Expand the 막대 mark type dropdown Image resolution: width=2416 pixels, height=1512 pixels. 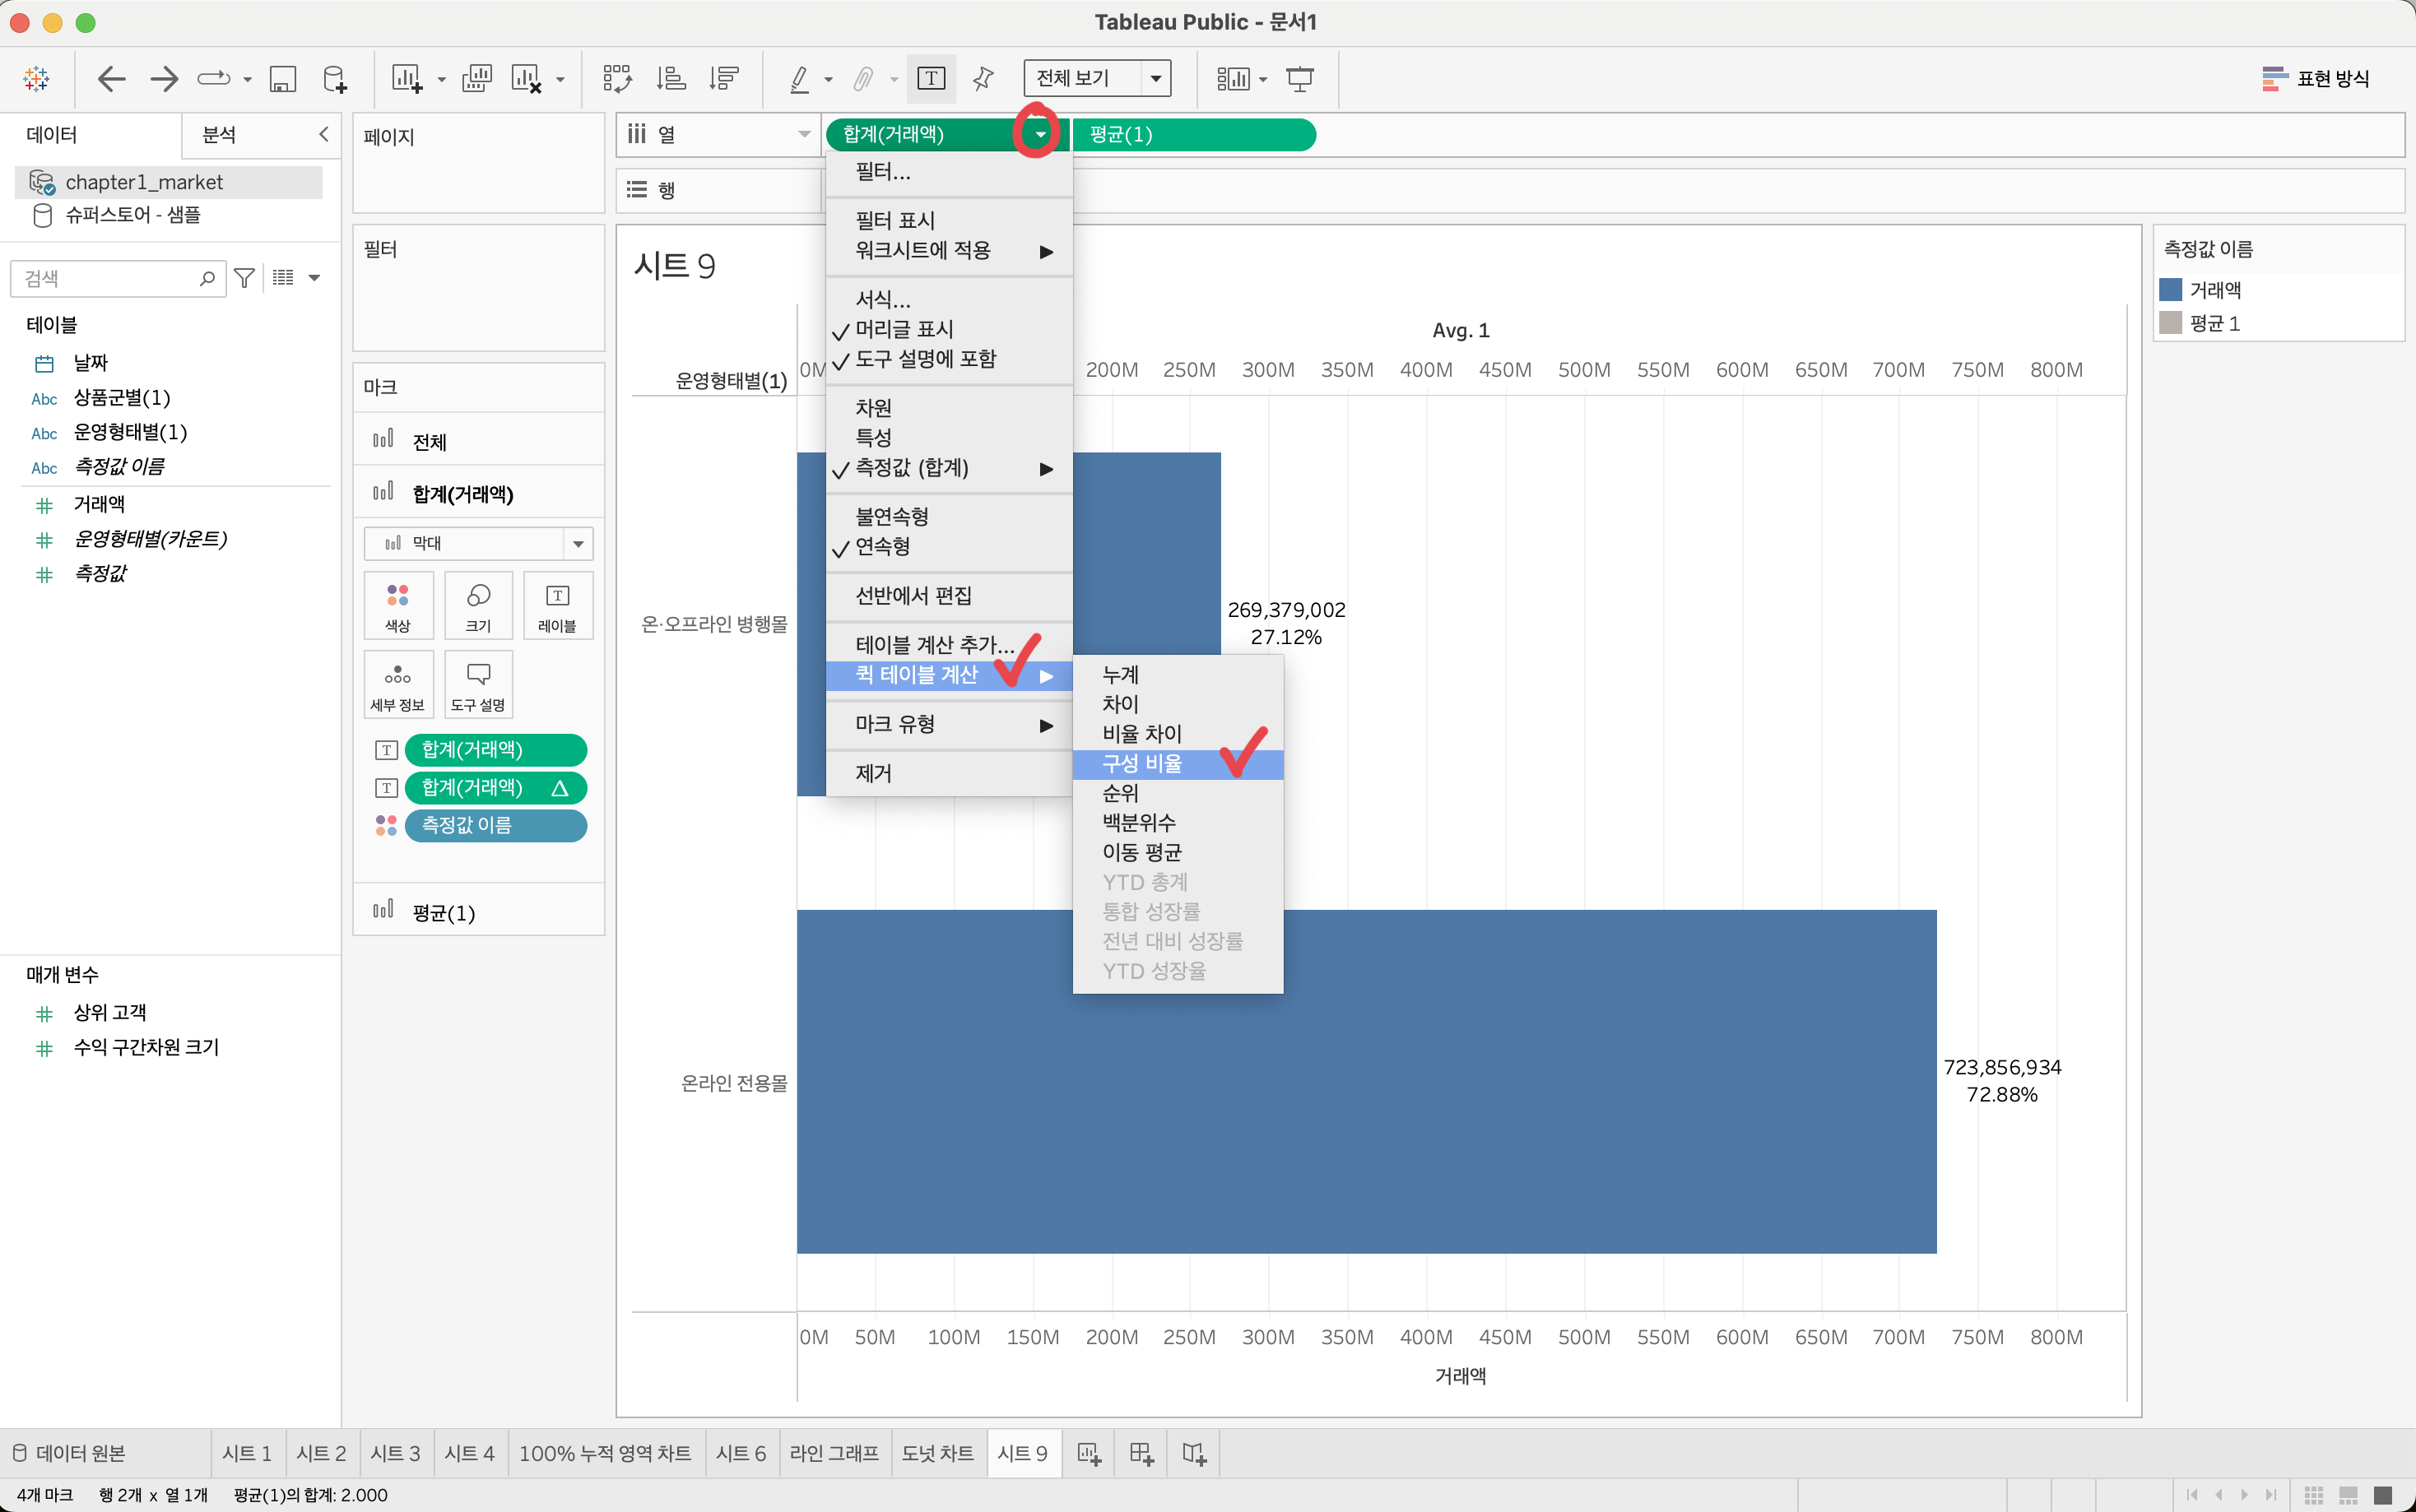(578, 543)
